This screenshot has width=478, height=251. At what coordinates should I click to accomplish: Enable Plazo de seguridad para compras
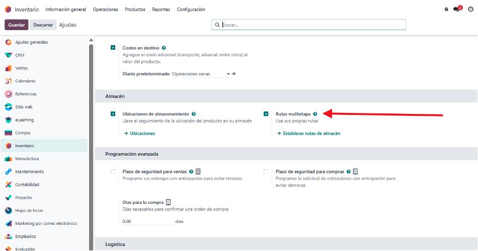click(x=266, y=172)
